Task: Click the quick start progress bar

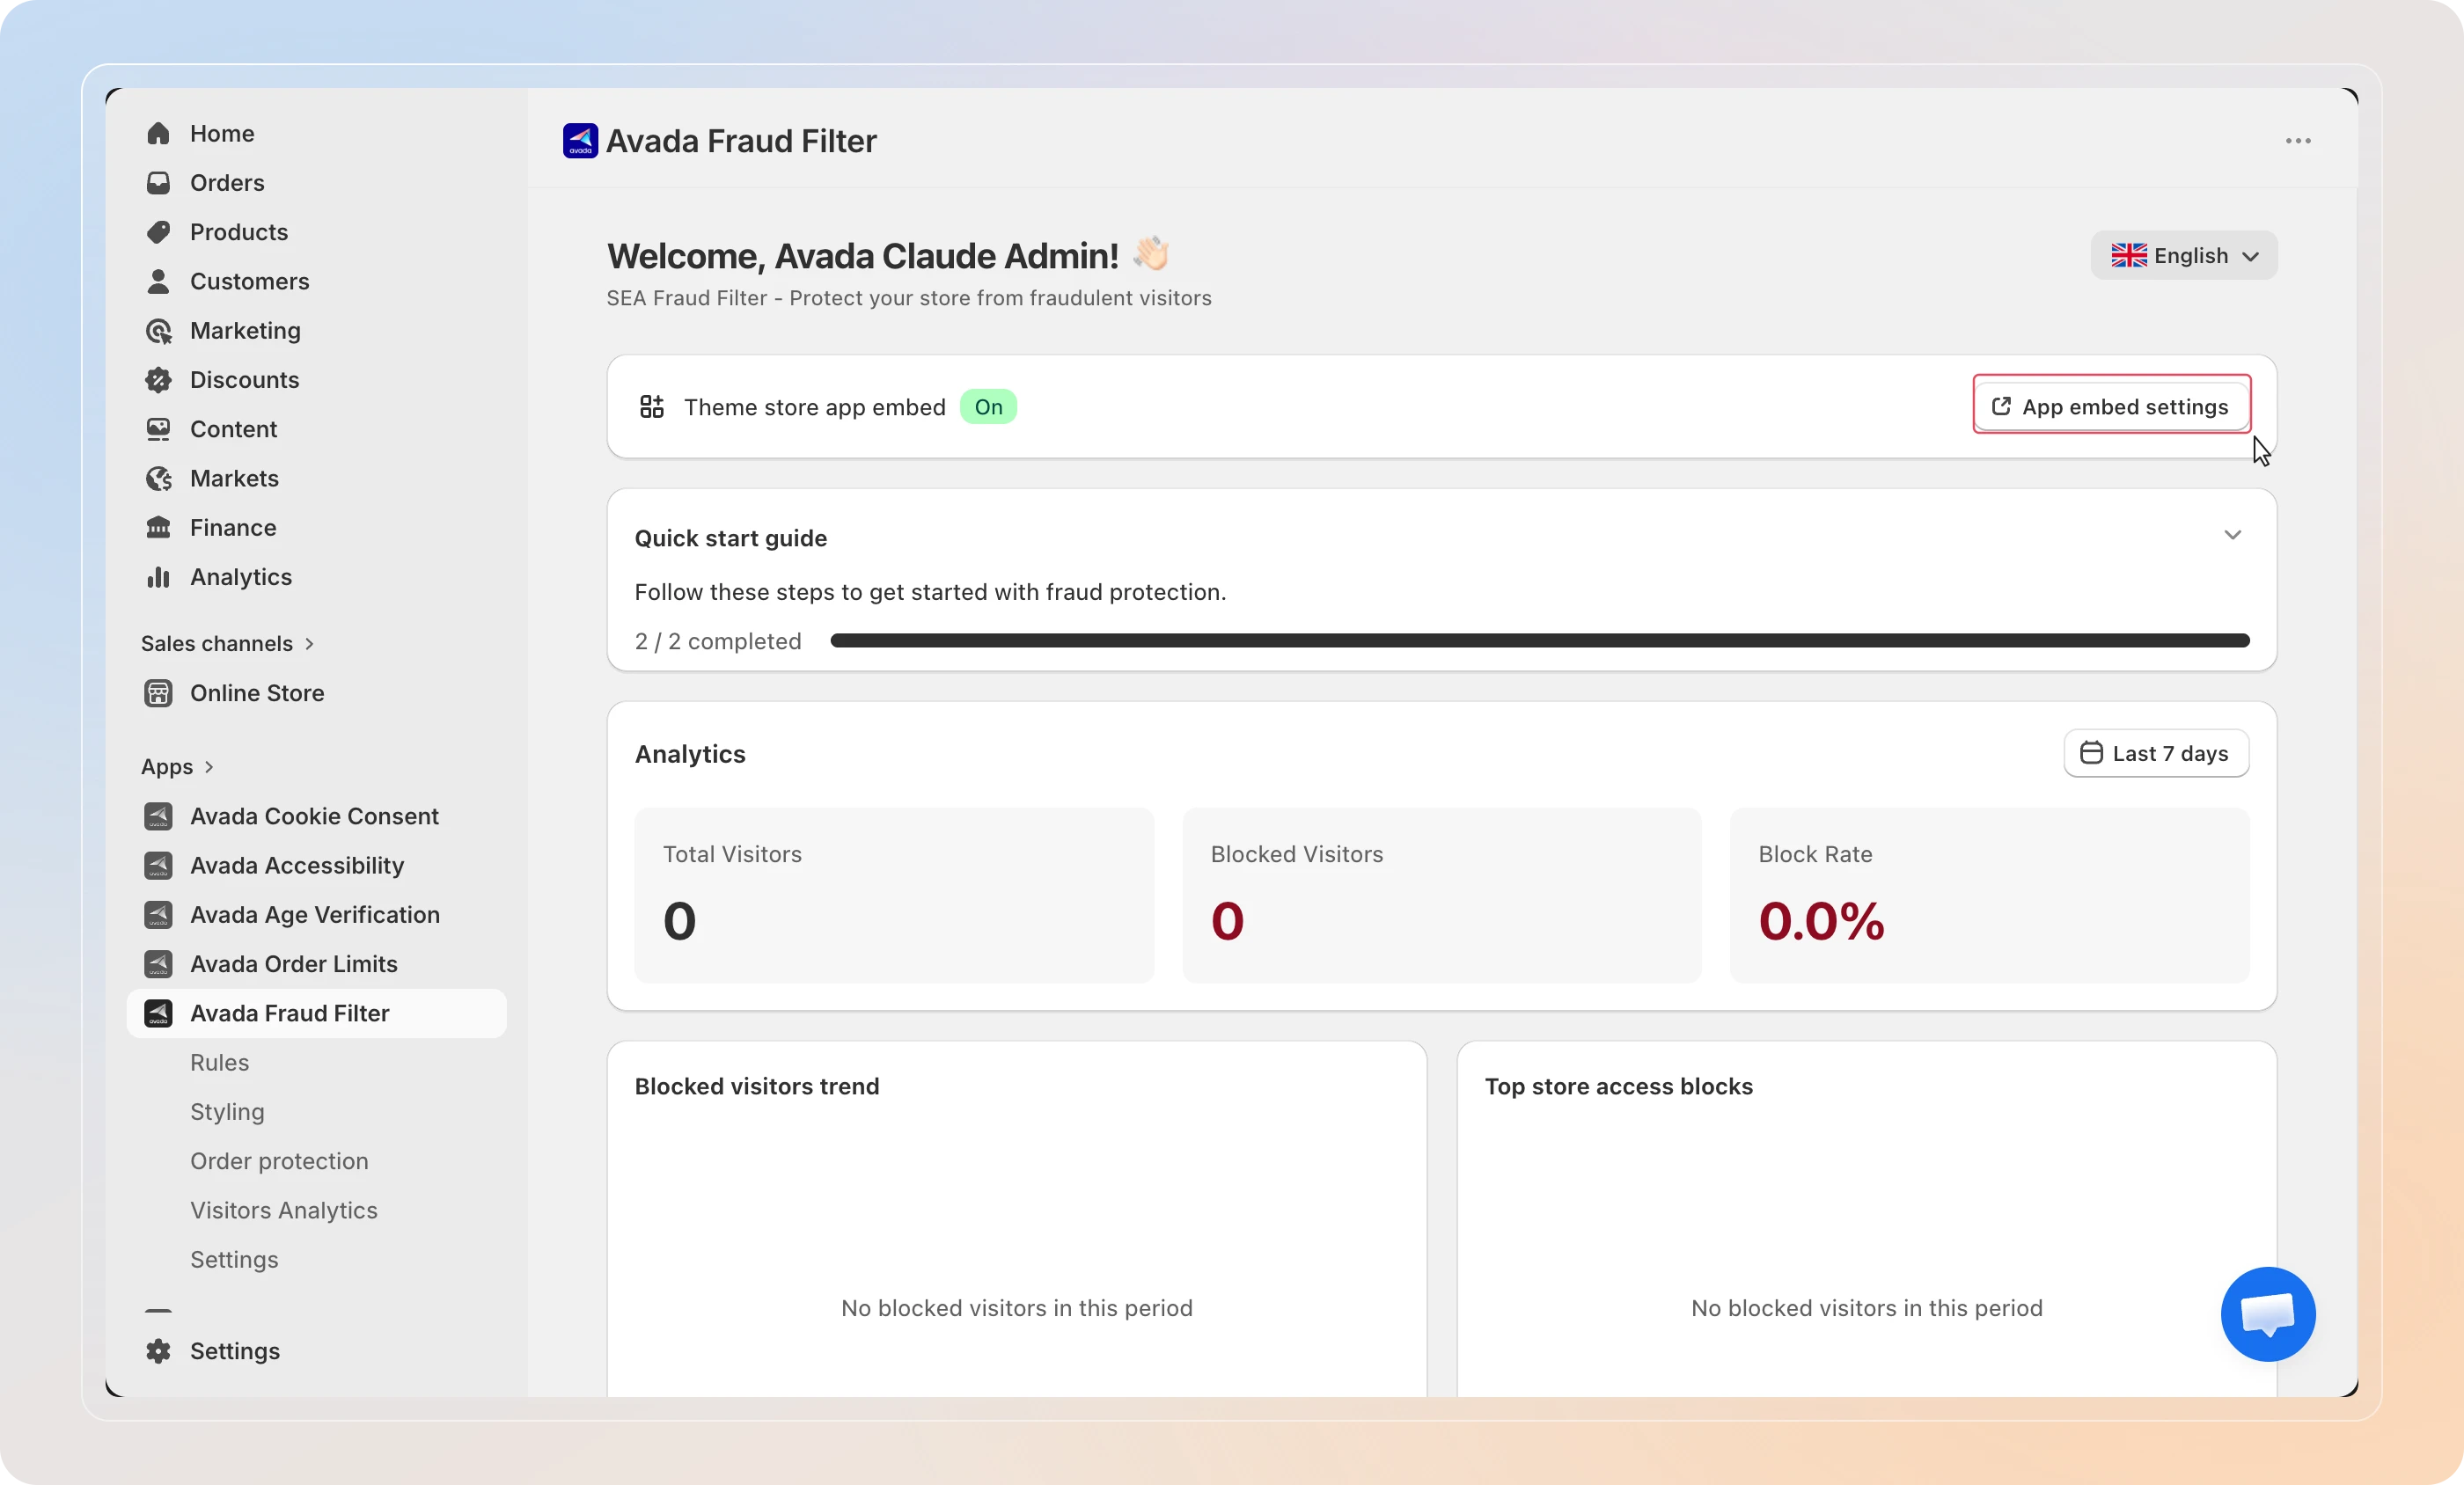Action: tap(1540, 641)
